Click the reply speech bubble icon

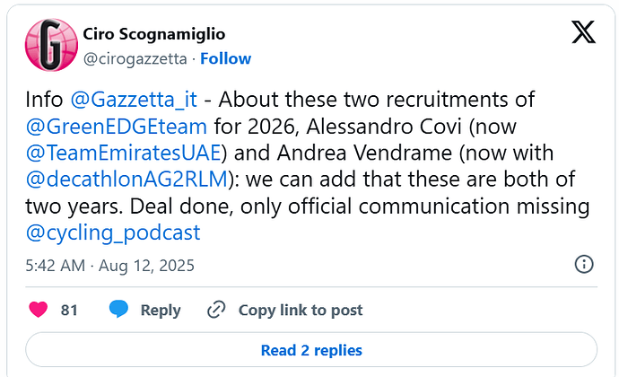pyautogui.click(x=118, y=310)
